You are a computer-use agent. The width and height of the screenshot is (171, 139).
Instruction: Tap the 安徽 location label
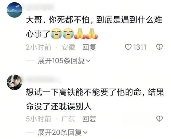pyautogui.click(x=68, y=47)
